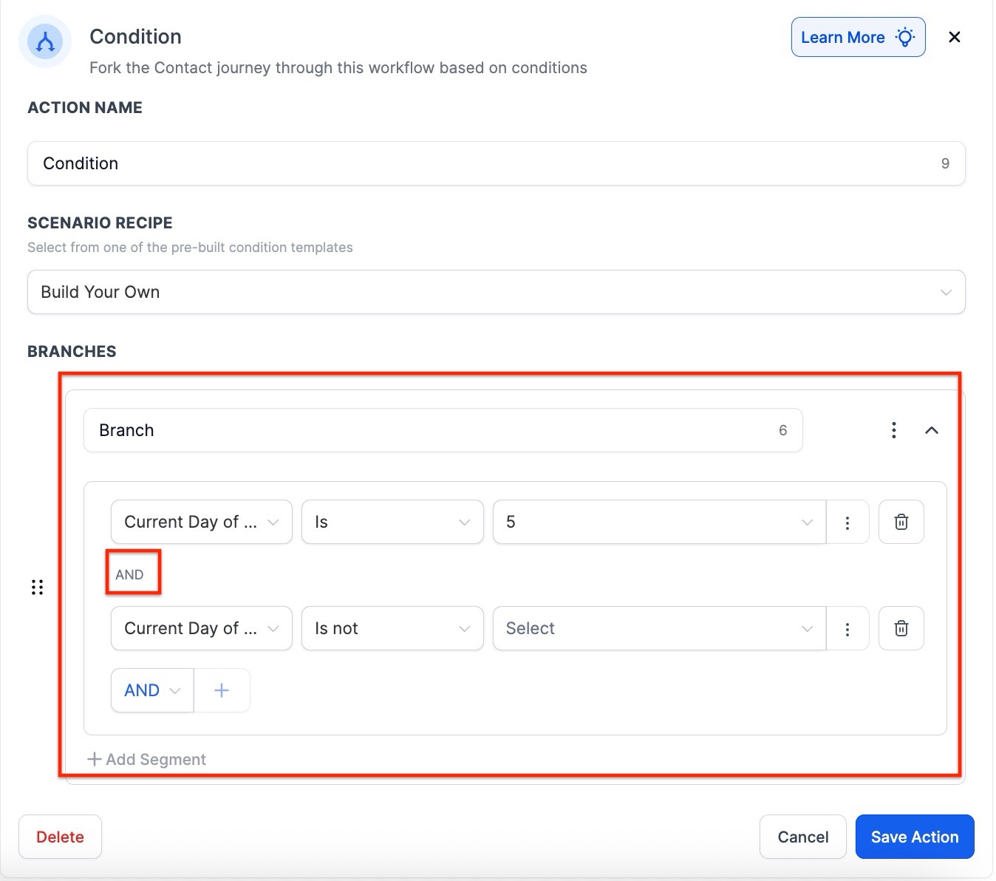
Task: Change the 'Is' operator dropdown
Action: 392,522
